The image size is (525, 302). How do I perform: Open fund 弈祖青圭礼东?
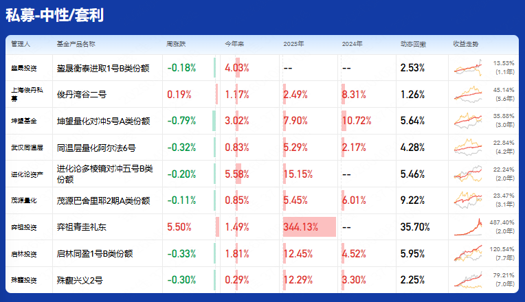82,227
